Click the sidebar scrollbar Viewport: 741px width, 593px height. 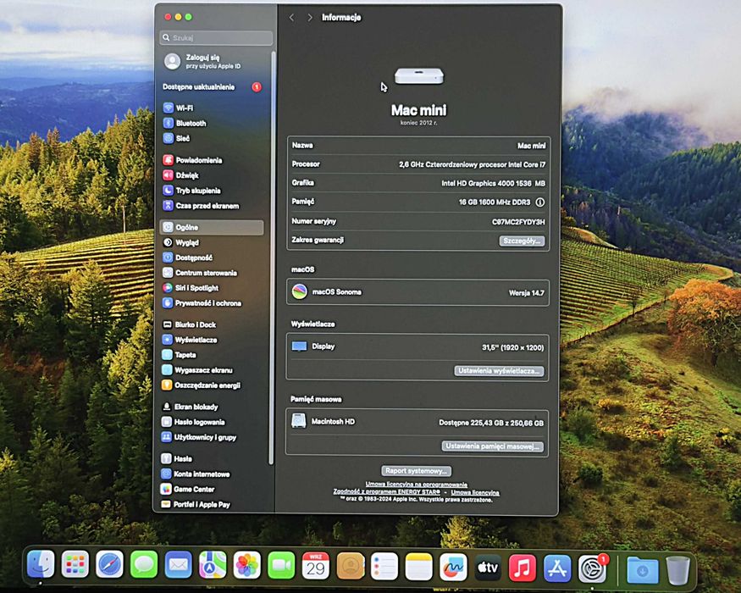click(x=272, y=258)
